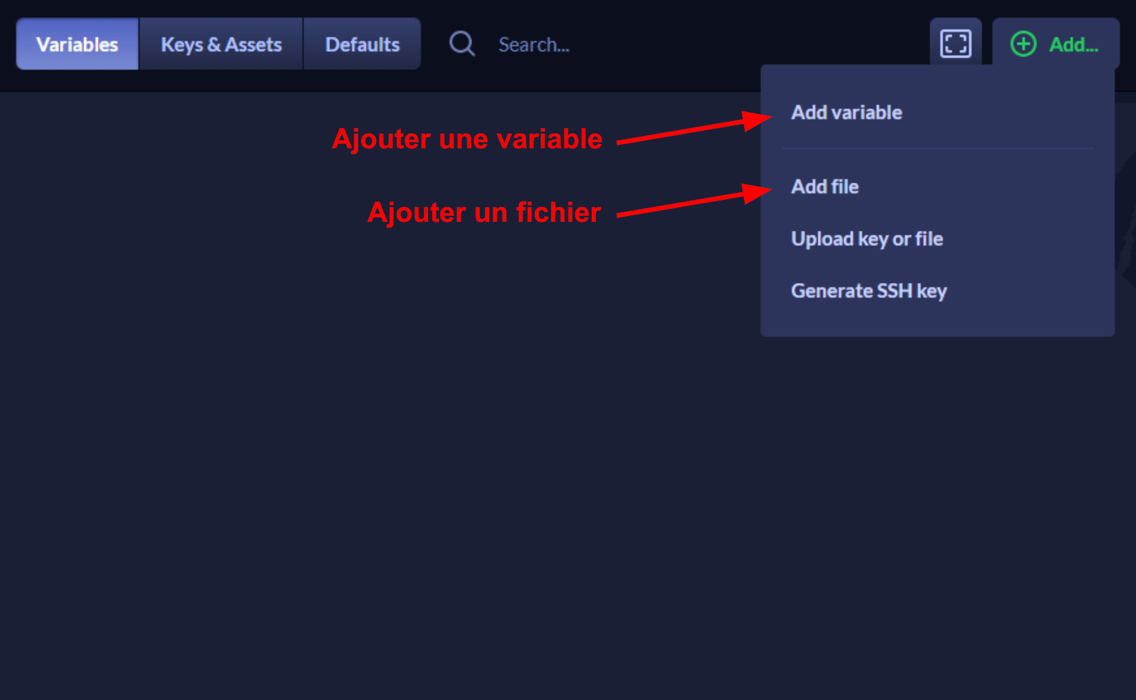This screenshot has height=700, width=1136.
Task: Click blank space right of Search field
Action: tap(741, 44)
